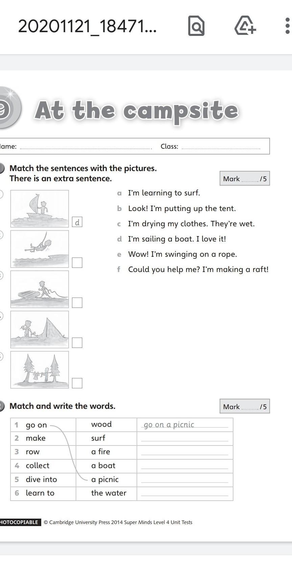292x564 pixels.
Task: Click the Class input line
Action: coord(221,147)
